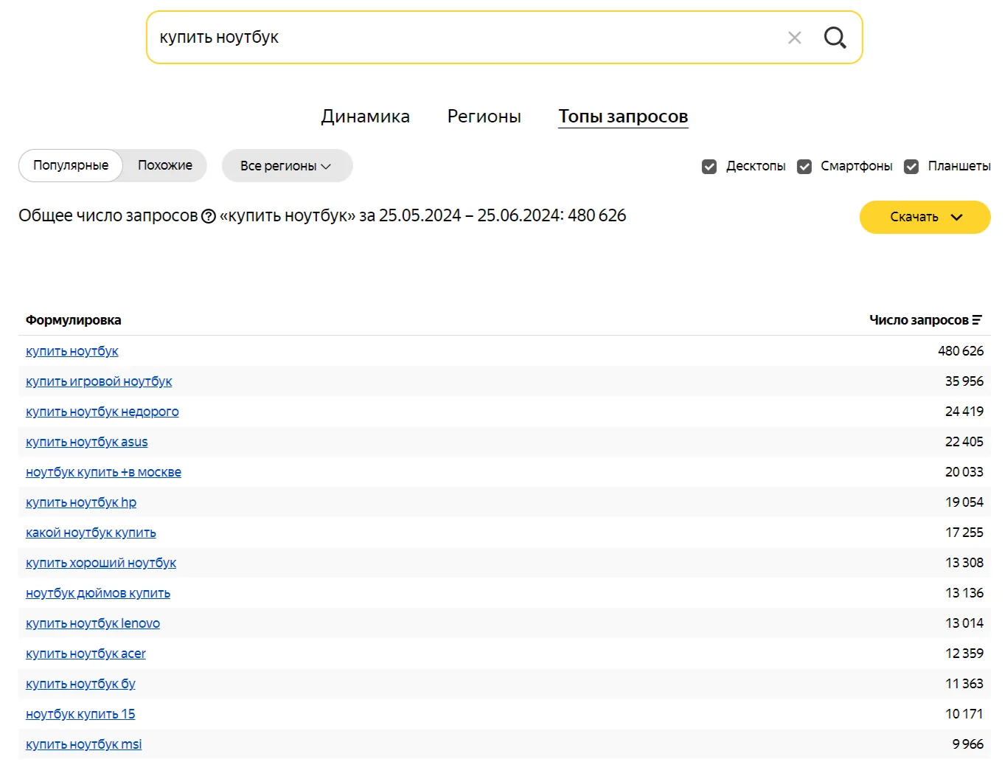Switch to the Динамика tab
The width and height of the screenshot is (1005, 762).
point(365,117)
